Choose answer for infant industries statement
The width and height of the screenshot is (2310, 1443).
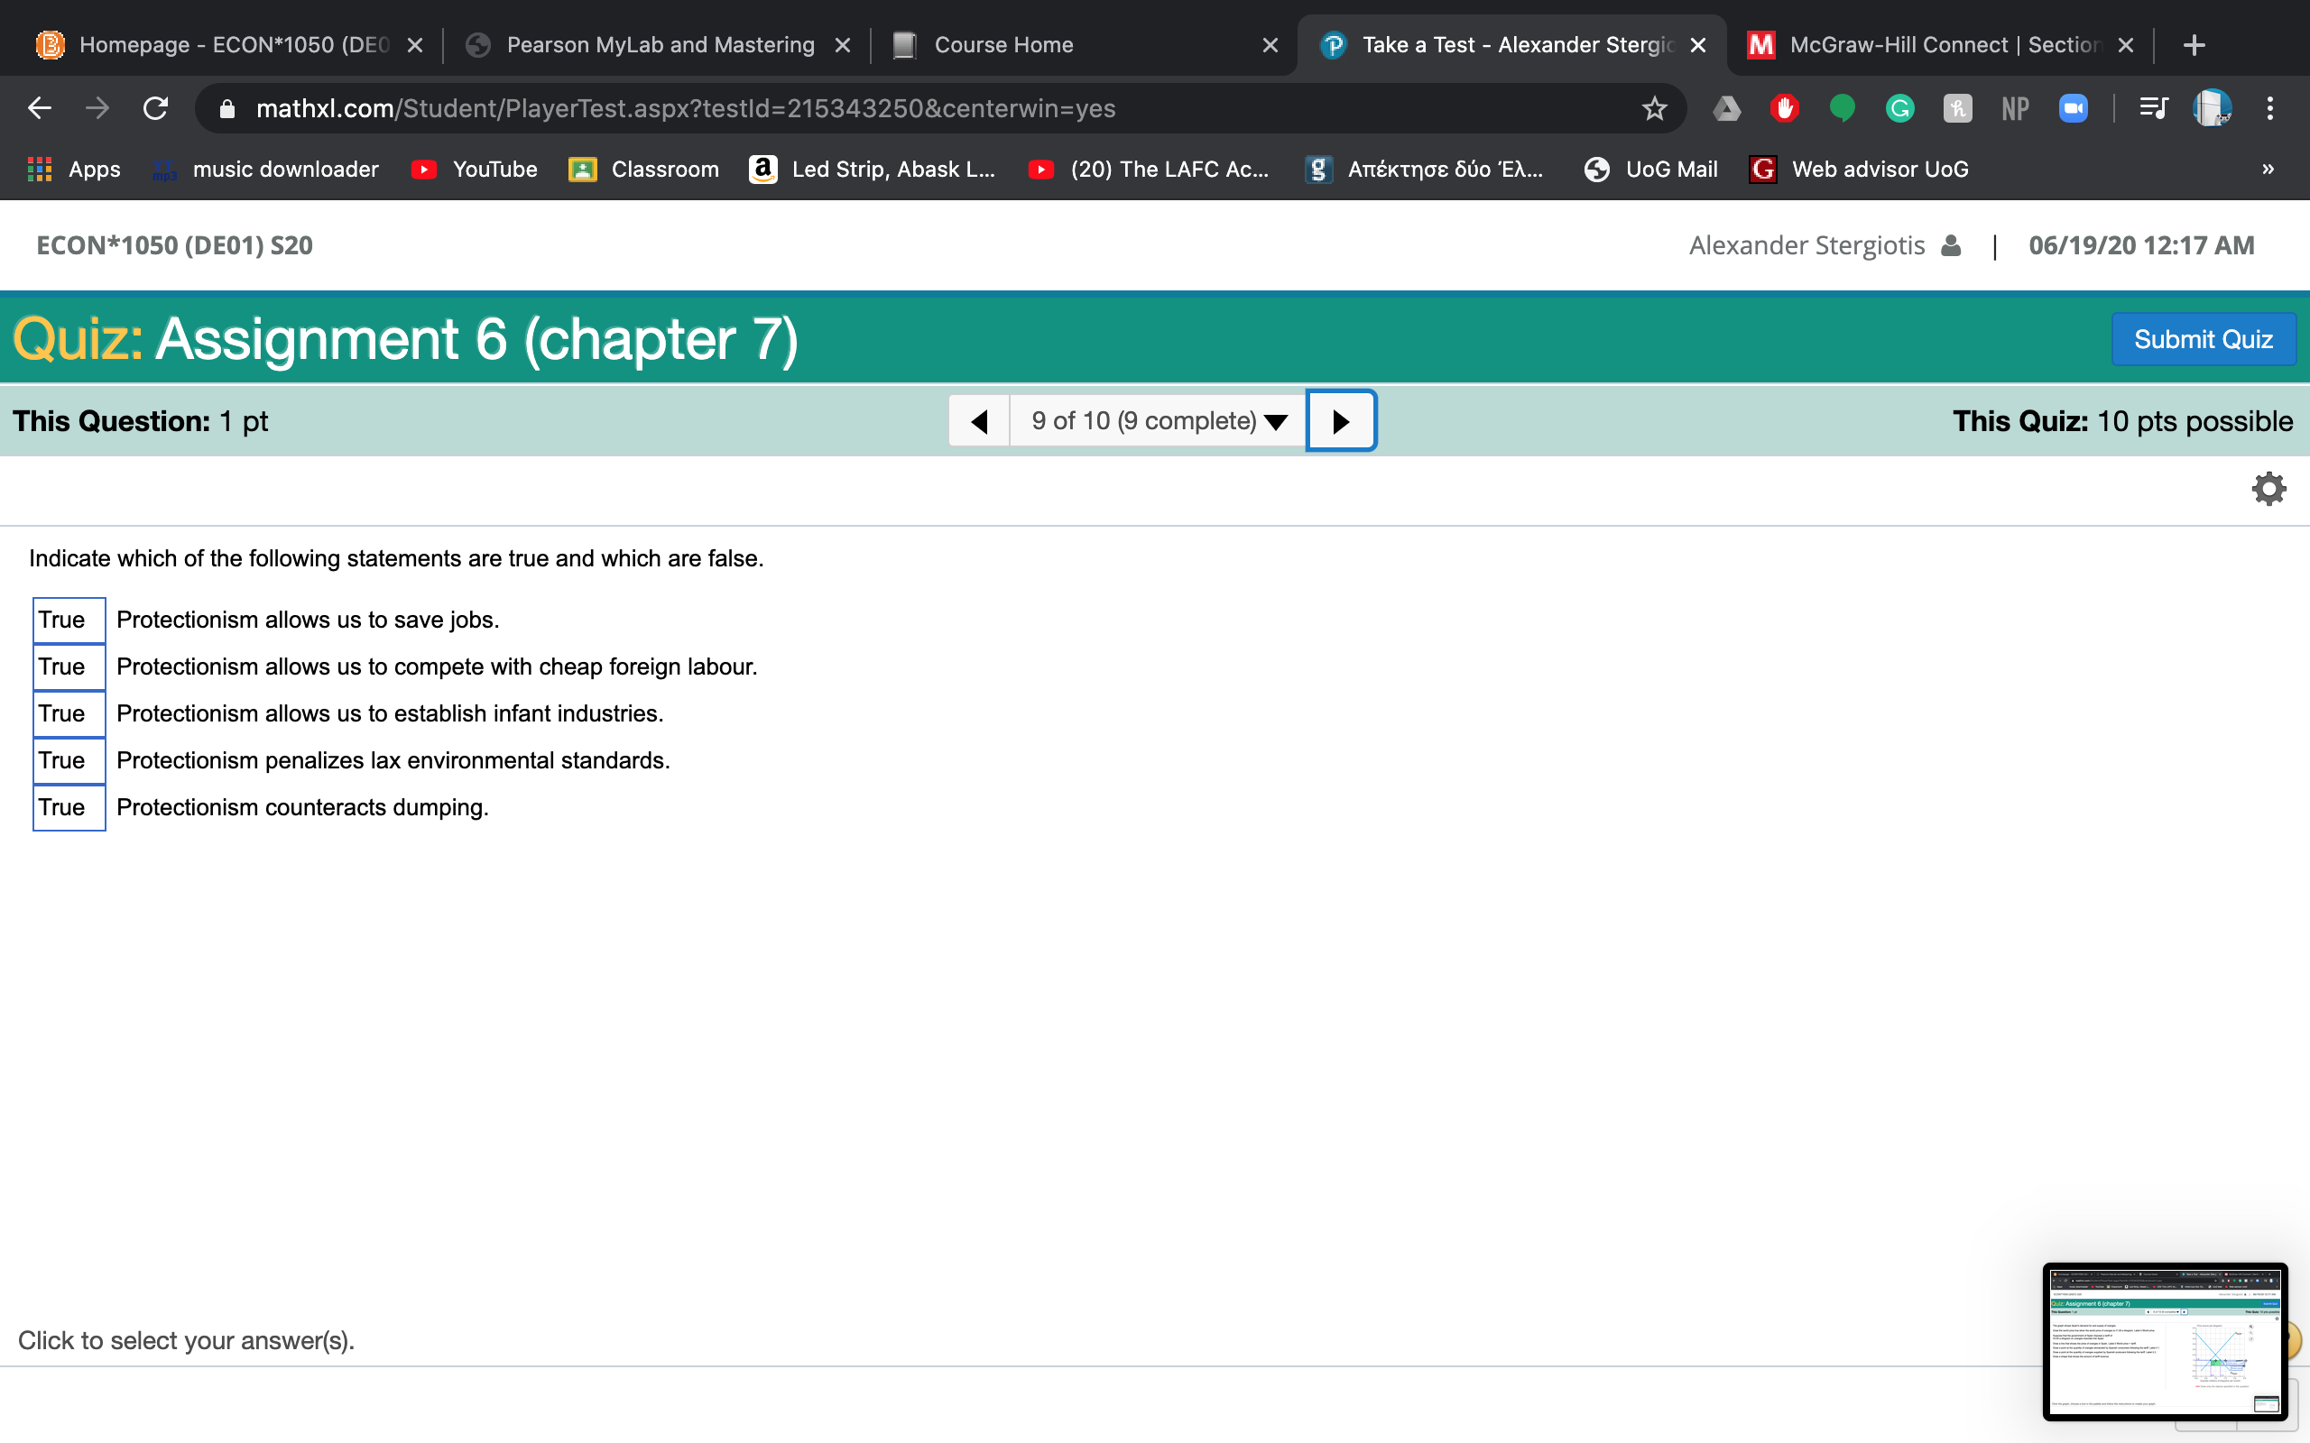[x=68, y=712]
